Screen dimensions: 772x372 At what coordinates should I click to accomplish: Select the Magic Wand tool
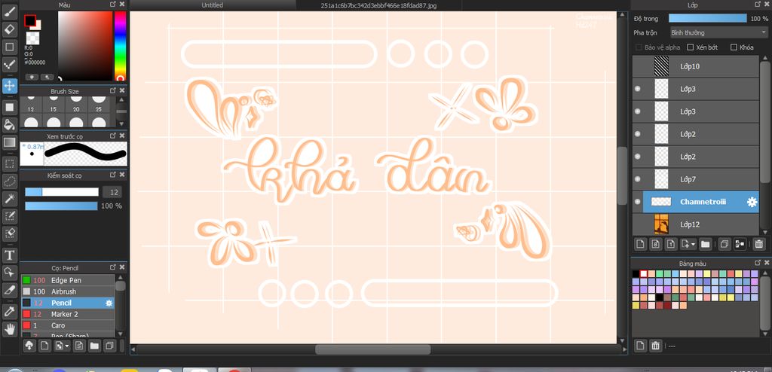[9, 198]
